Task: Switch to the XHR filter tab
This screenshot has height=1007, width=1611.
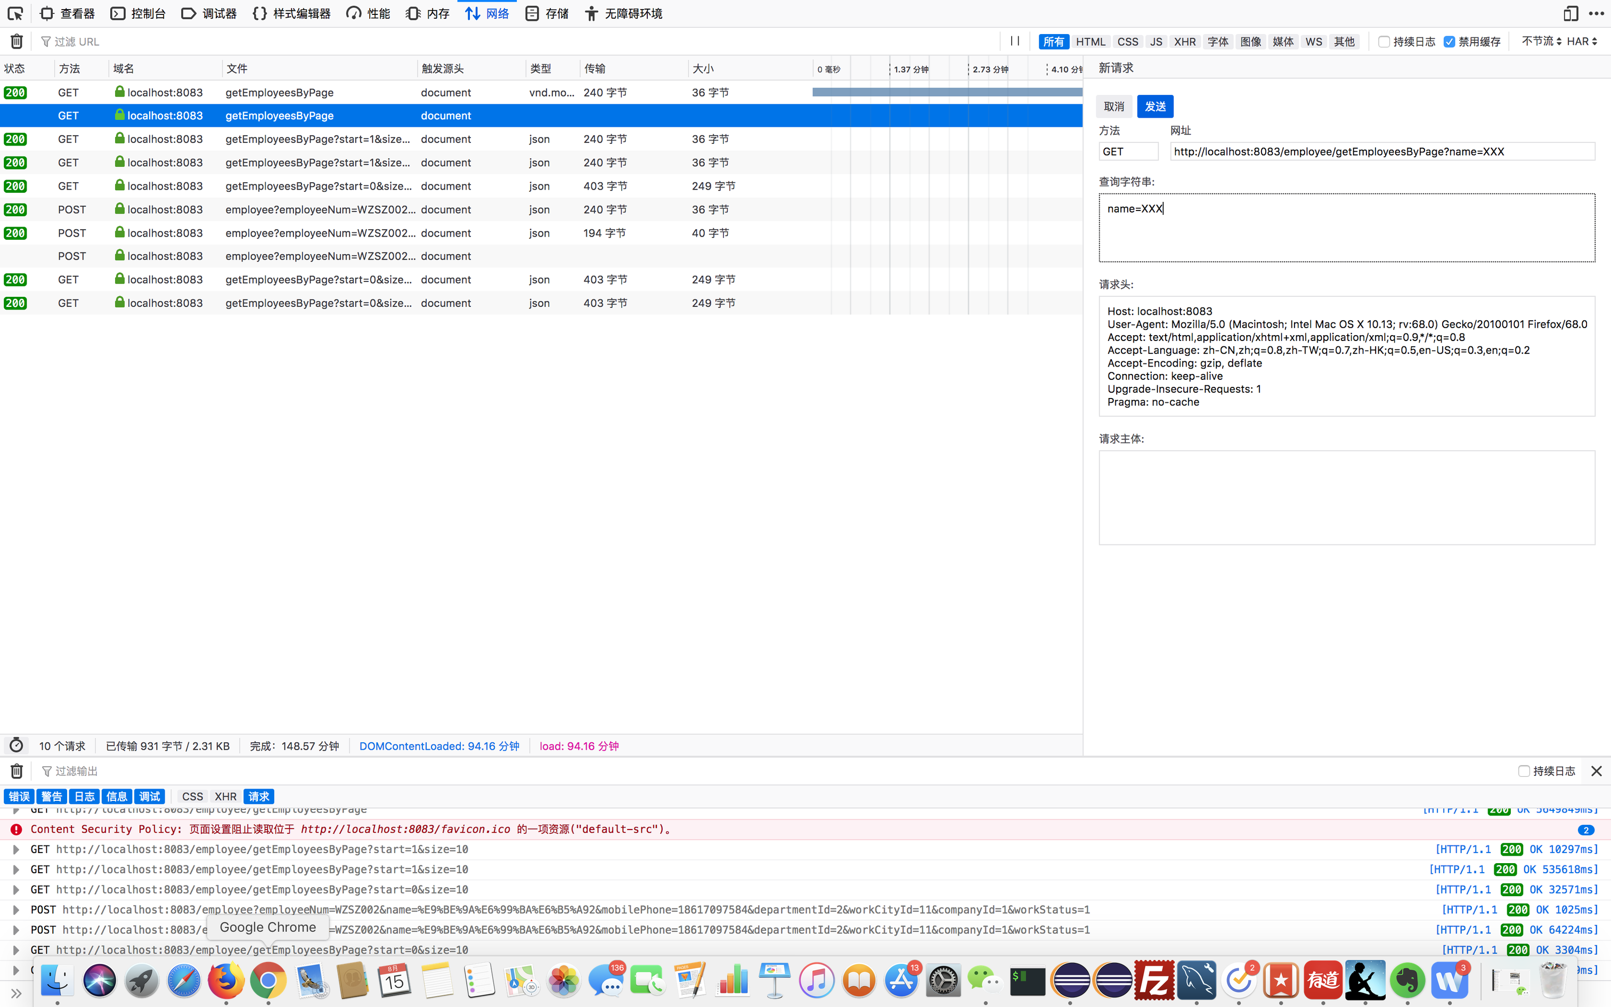Action: [x=1184, y=42]
